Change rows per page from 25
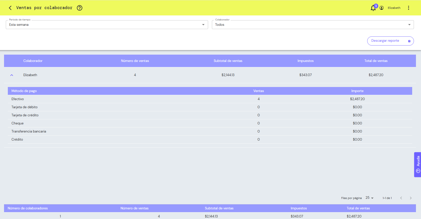The image size is (421, 219). coord(369,198)
